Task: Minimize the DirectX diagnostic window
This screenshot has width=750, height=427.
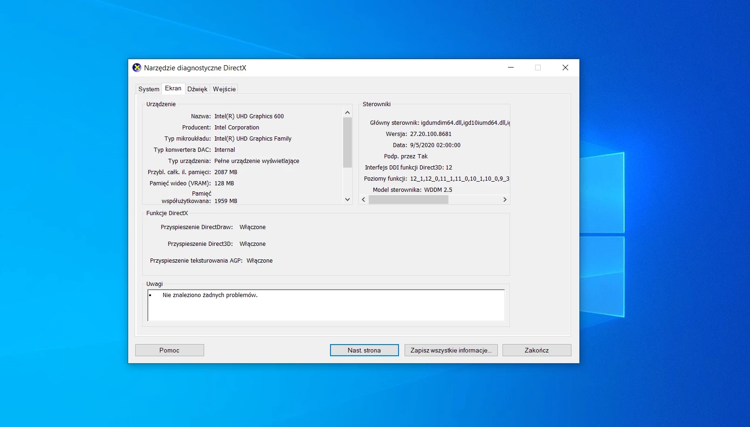Action: pyautogui.click(x=511, y=68)
